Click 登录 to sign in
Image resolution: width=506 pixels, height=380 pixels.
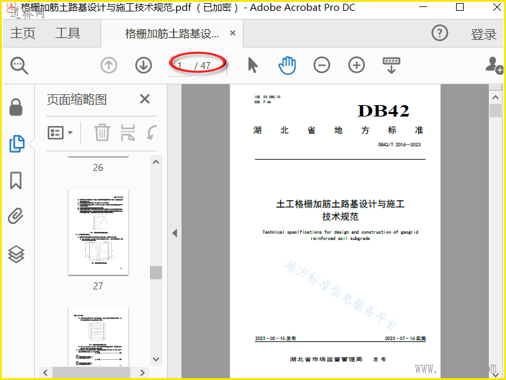point(483,34)
